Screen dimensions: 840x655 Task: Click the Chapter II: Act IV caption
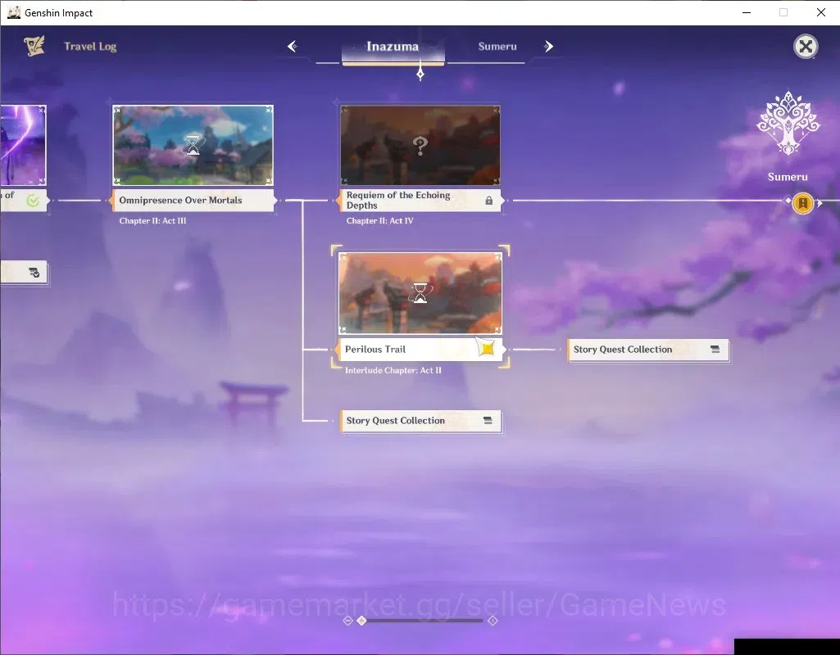pyautogui.click(x=379, y=220)
